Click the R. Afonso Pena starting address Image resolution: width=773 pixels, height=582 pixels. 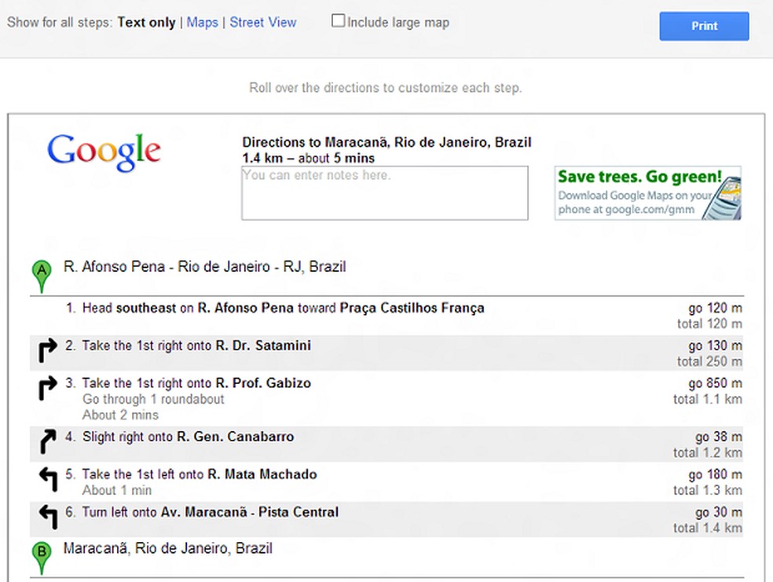click(204, 267)
